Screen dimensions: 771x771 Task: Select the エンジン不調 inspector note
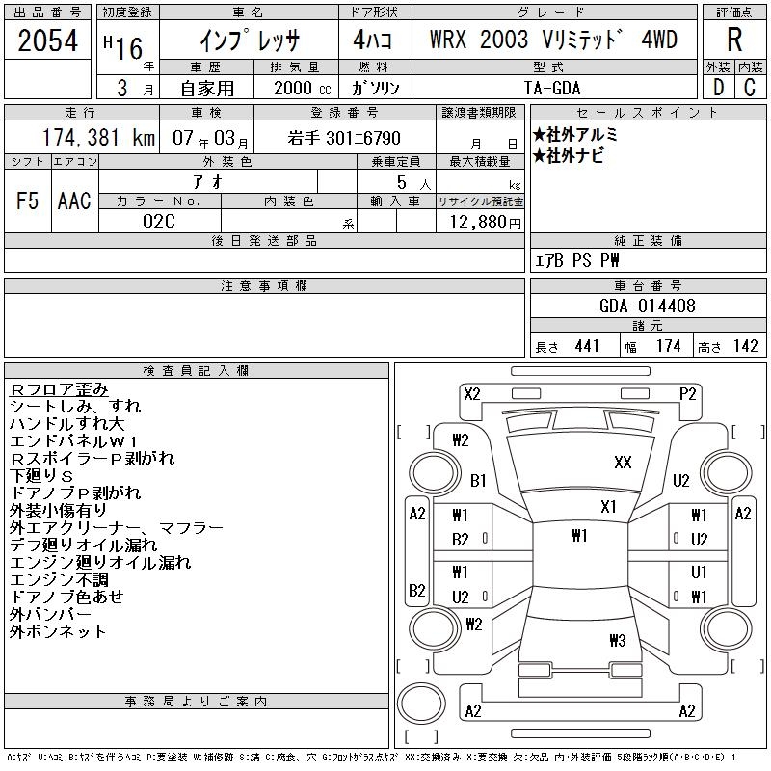pos(59,580)
